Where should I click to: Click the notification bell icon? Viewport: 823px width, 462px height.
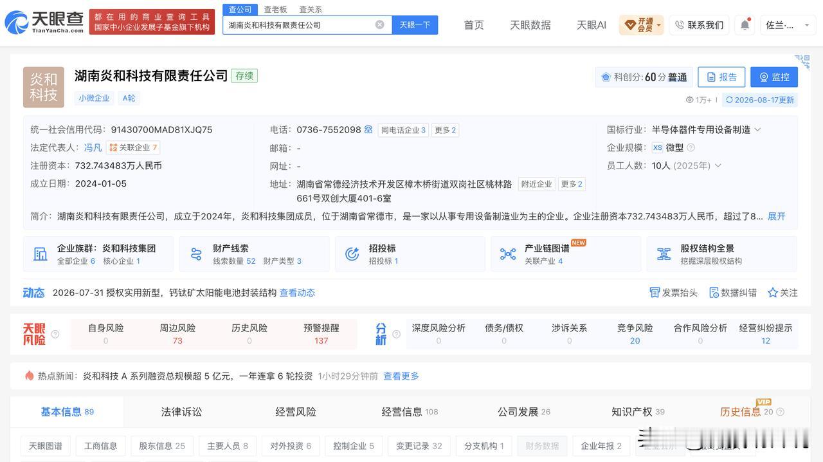(745, 24)
